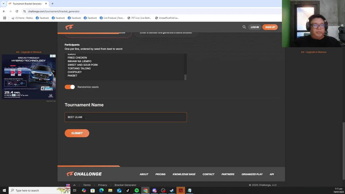Open the Terms link
Image resolution: width=345 pixels, height=194 pixels.
tap(87, 185)
